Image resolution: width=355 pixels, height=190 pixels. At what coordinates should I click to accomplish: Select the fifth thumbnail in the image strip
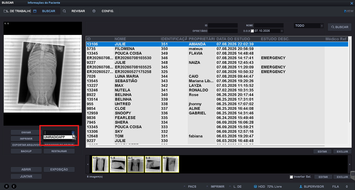[171, 164]
